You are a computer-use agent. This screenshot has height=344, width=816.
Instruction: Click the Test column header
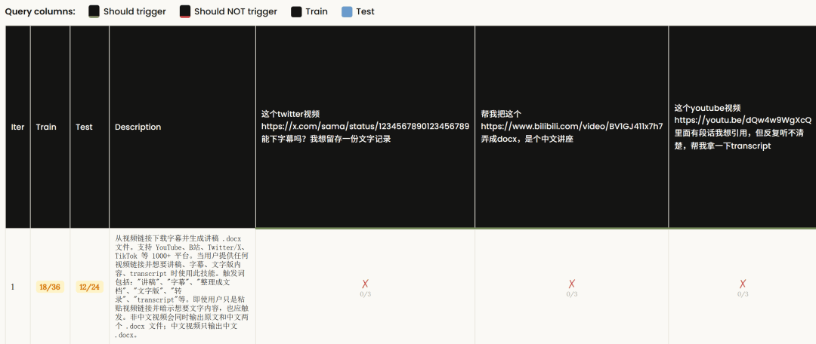tap(84, 127)
